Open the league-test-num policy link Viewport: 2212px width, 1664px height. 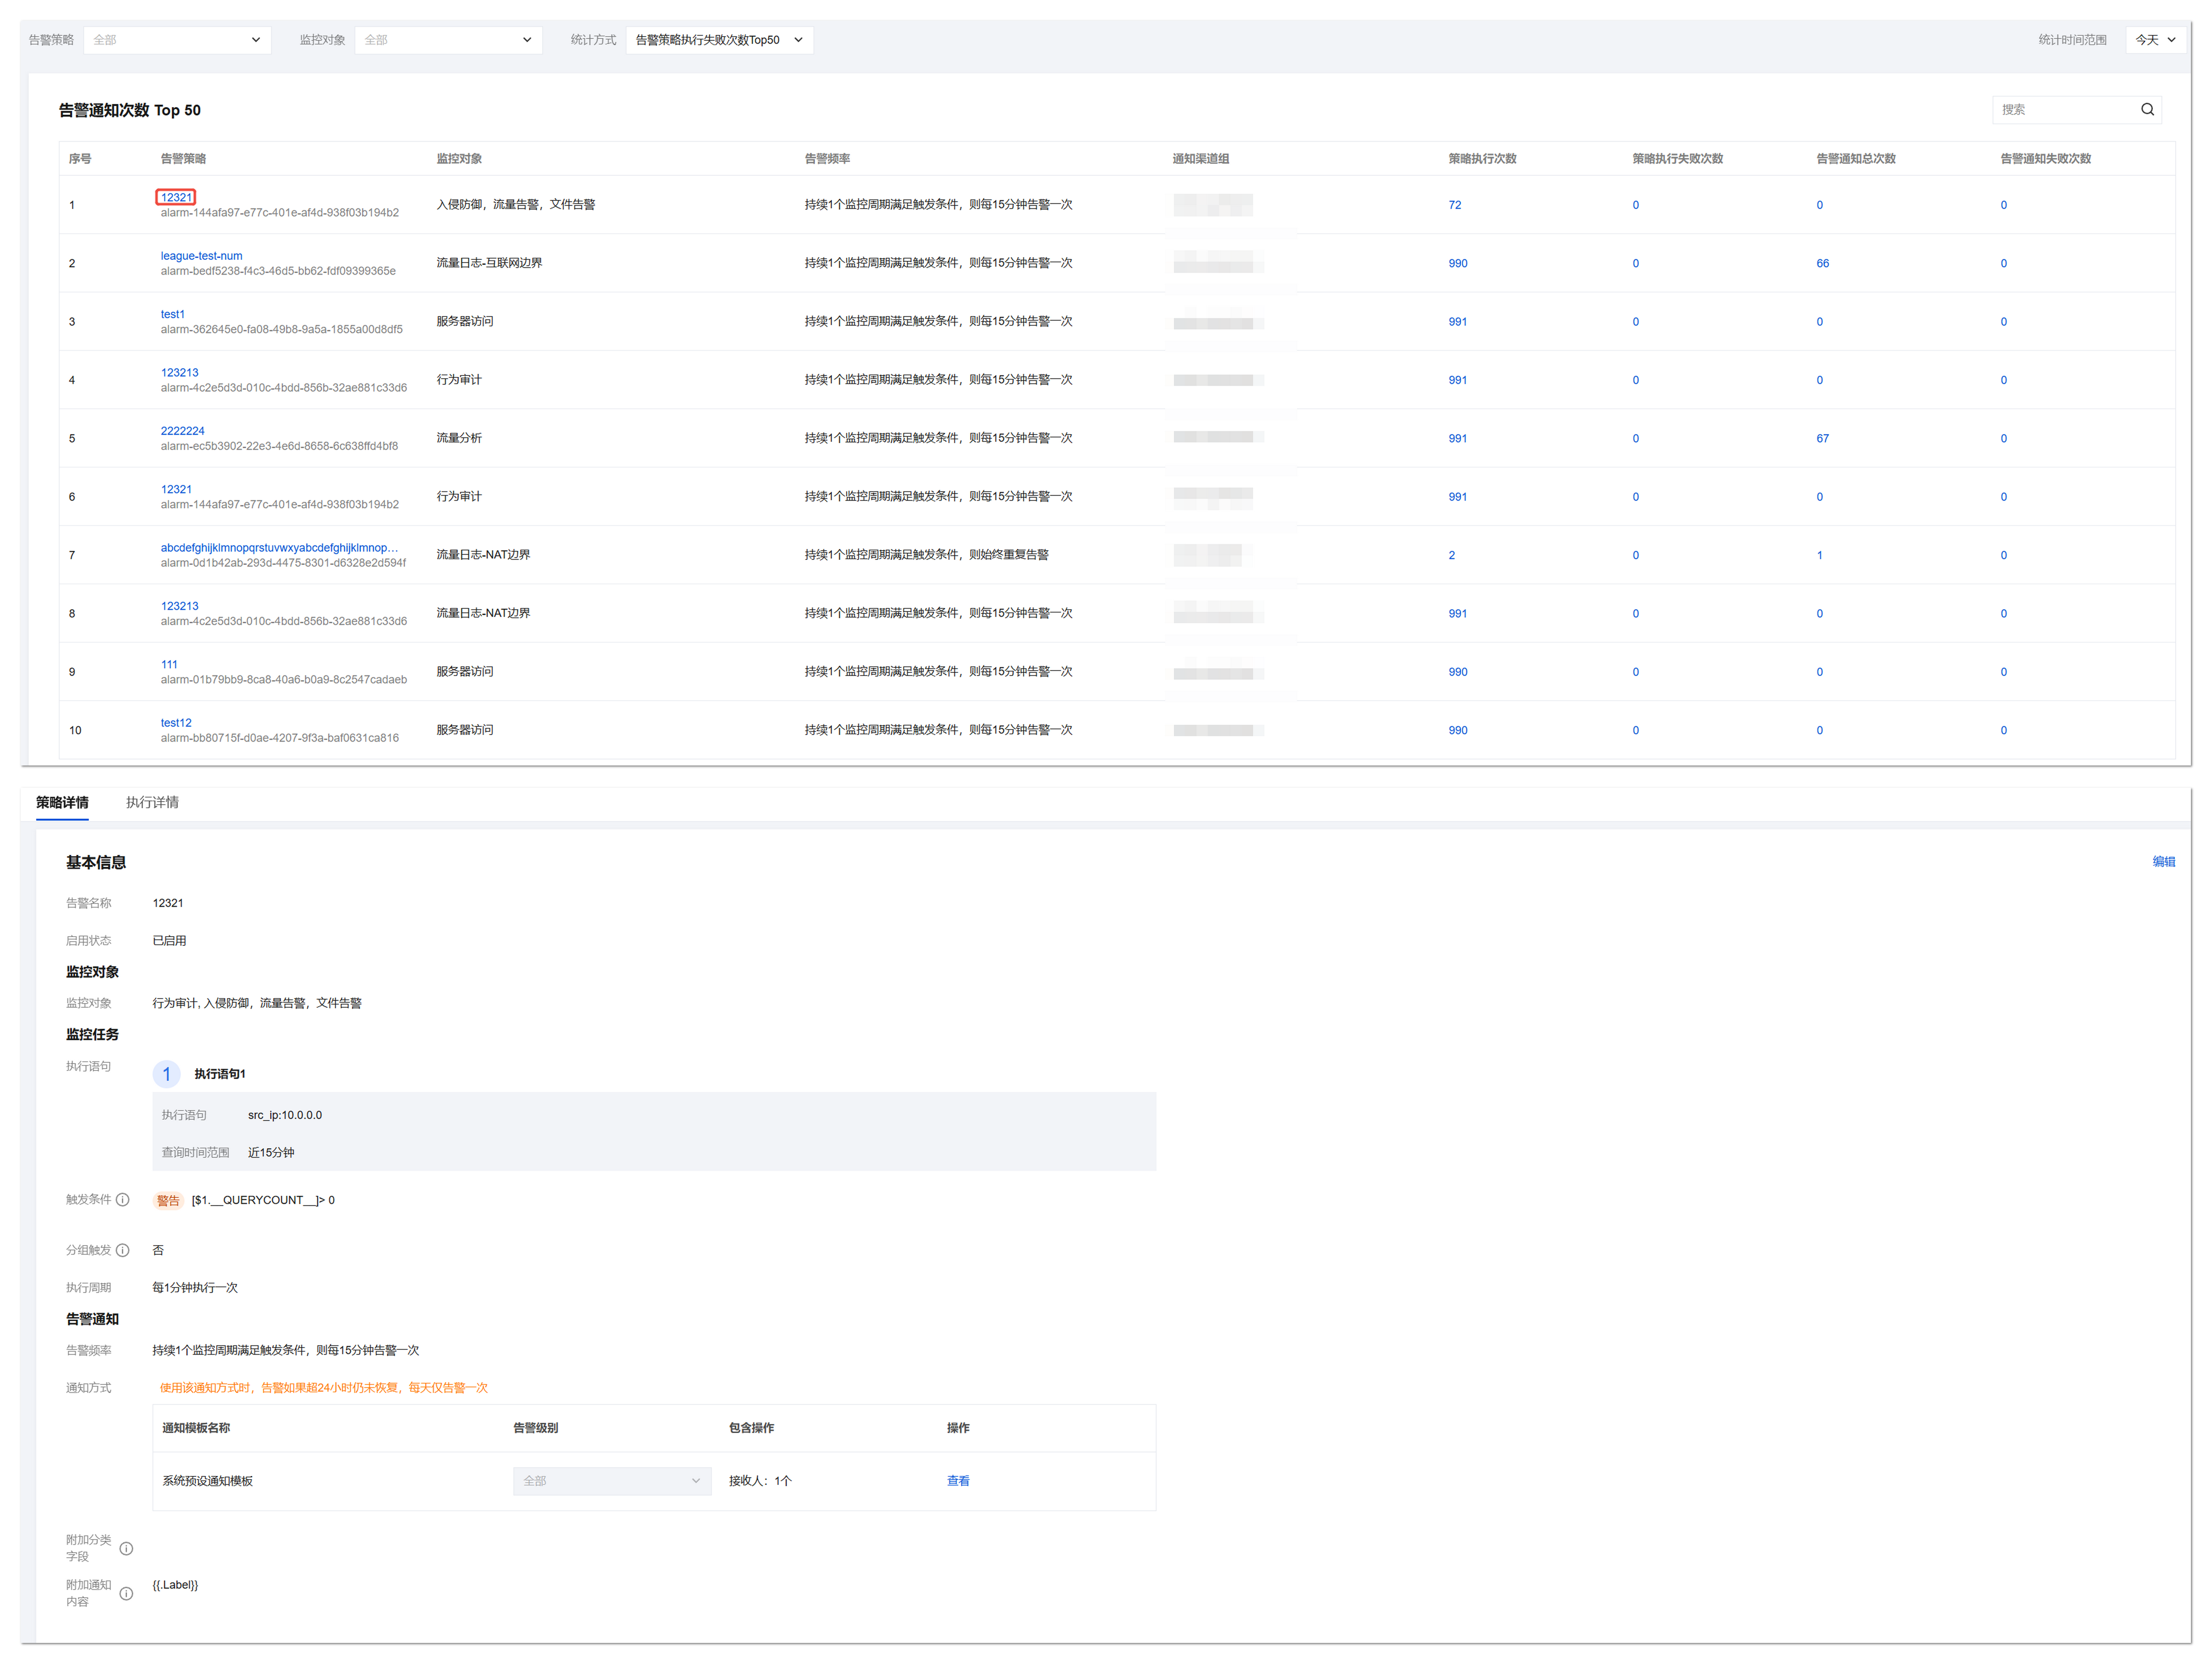pyautogui.click(x=201, y=256)
